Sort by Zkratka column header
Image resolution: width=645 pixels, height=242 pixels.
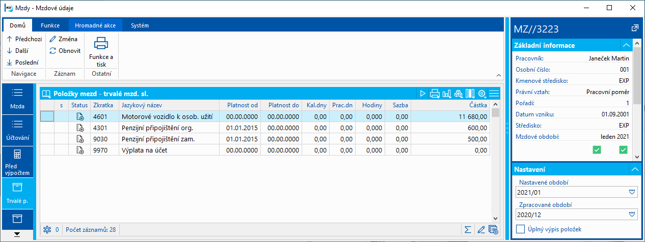(x=104, y=105)
